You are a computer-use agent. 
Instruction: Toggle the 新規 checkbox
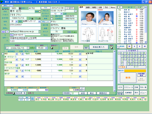52,19
